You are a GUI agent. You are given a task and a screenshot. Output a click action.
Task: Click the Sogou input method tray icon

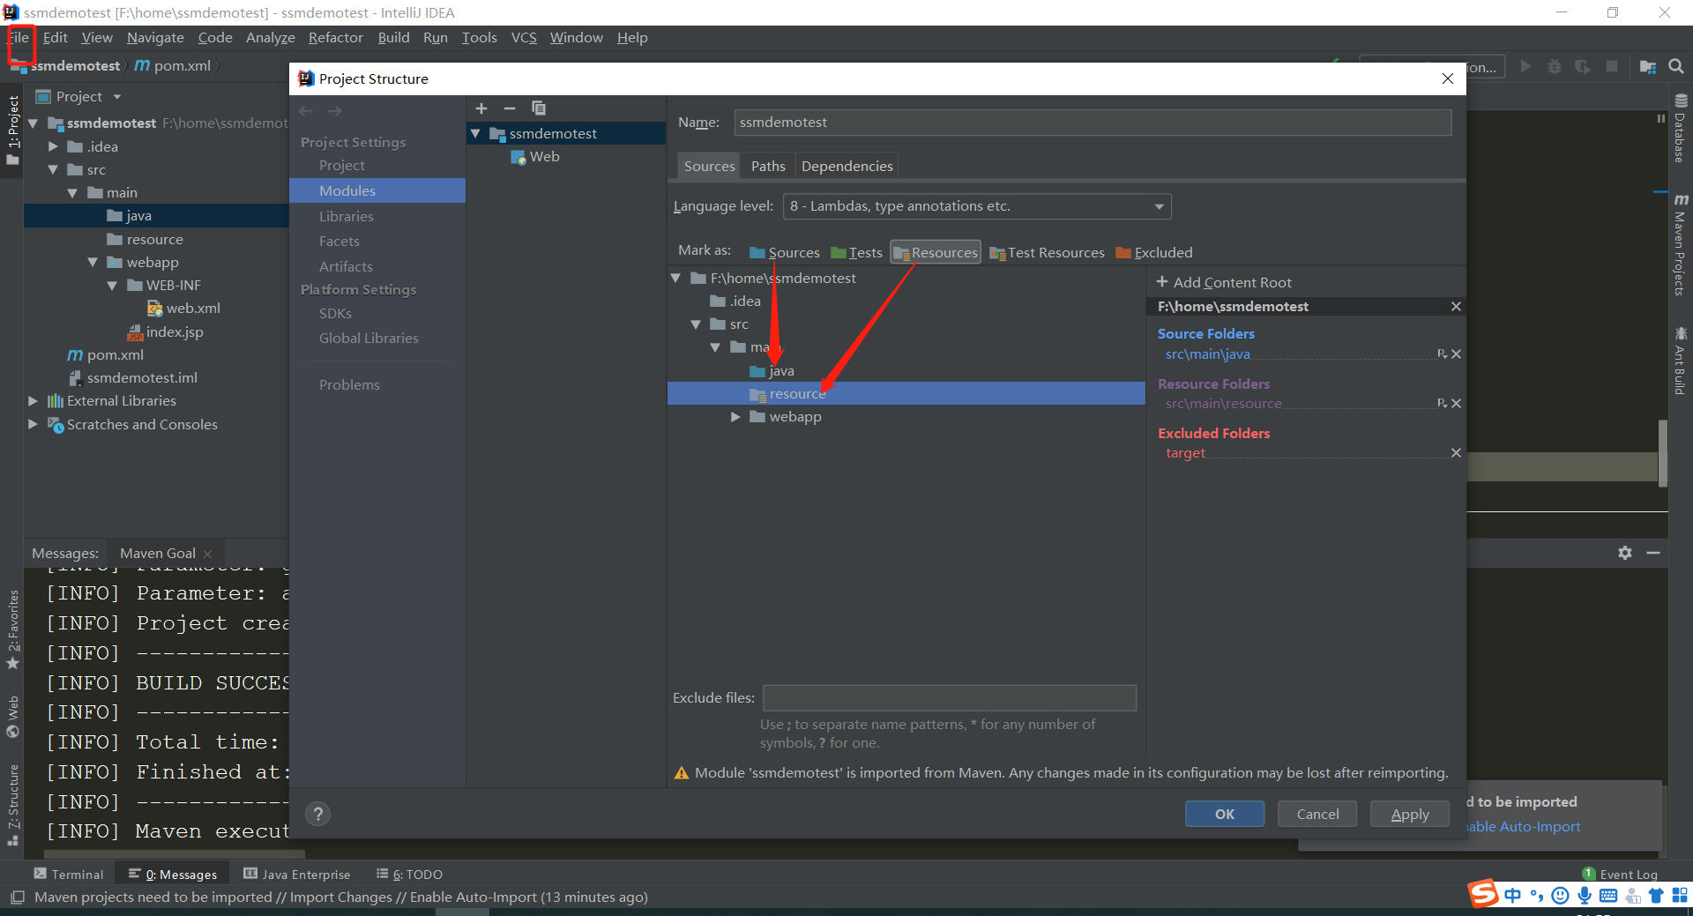(x=1483, y=893)
